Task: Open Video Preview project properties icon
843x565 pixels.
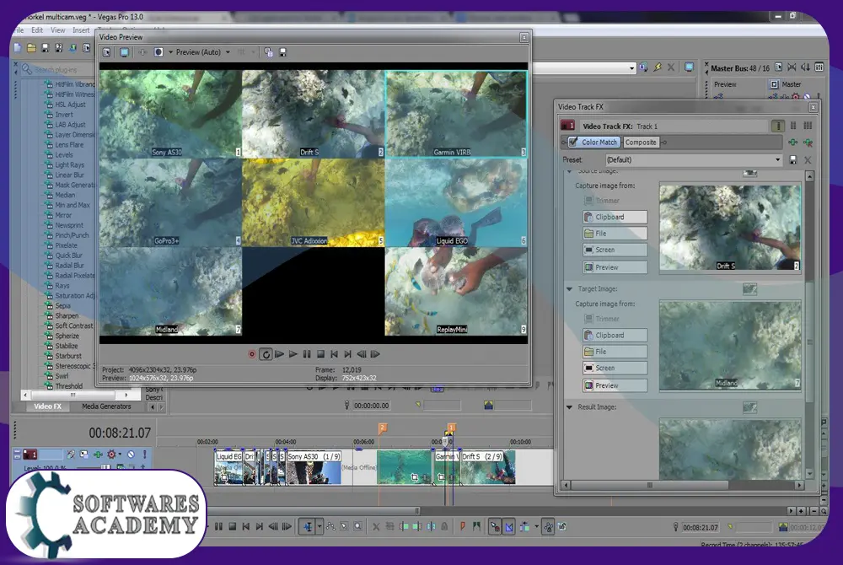Action: coord(106,52)
